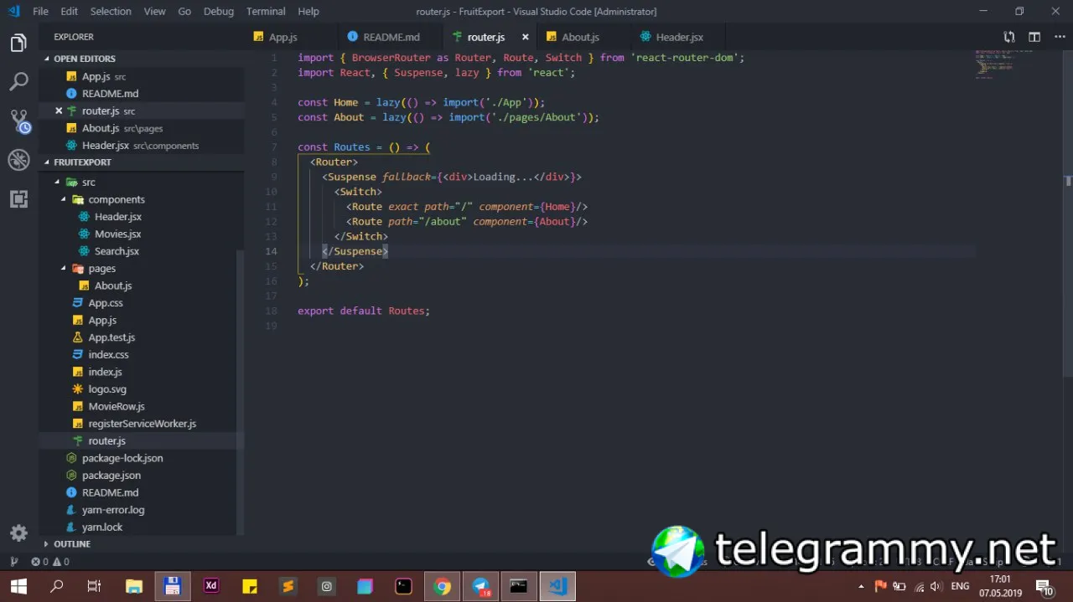
Task: Click the errors and warnings status indicator
Action: (50, 562)
